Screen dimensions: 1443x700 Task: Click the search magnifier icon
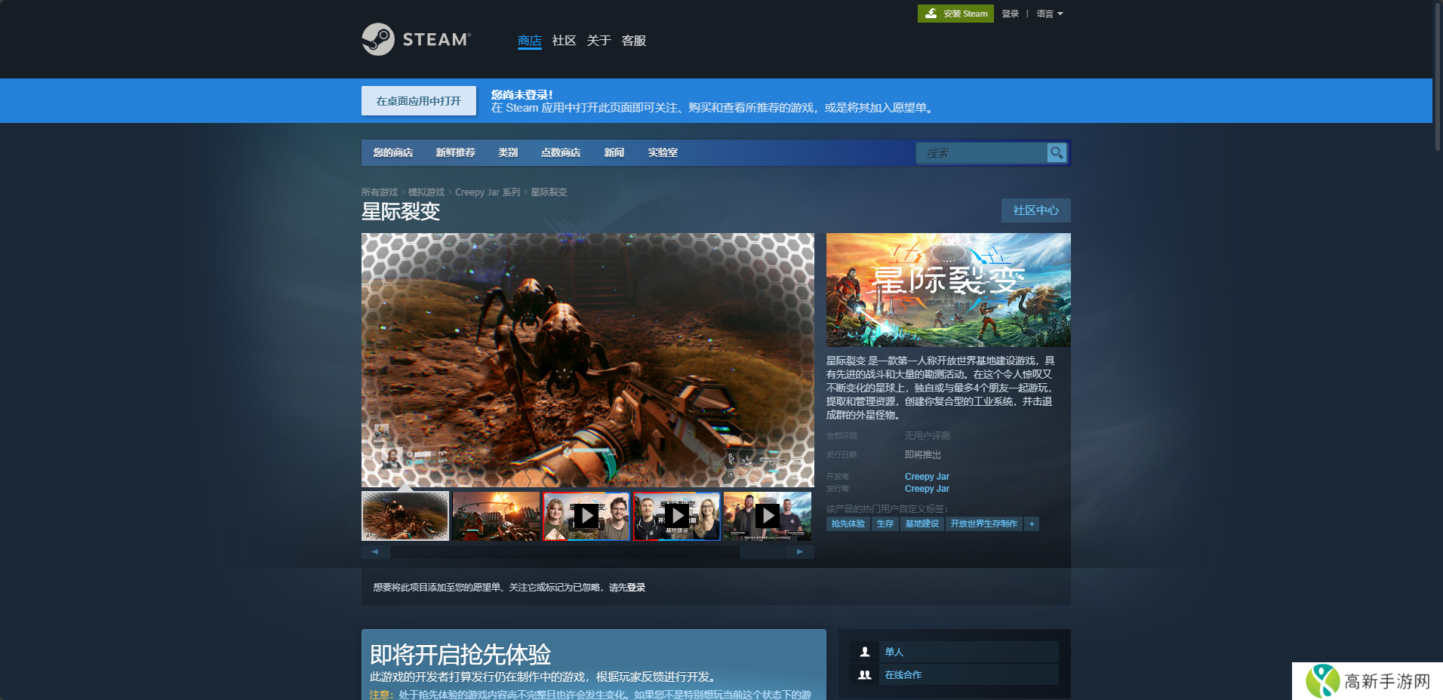point(1057,153)
